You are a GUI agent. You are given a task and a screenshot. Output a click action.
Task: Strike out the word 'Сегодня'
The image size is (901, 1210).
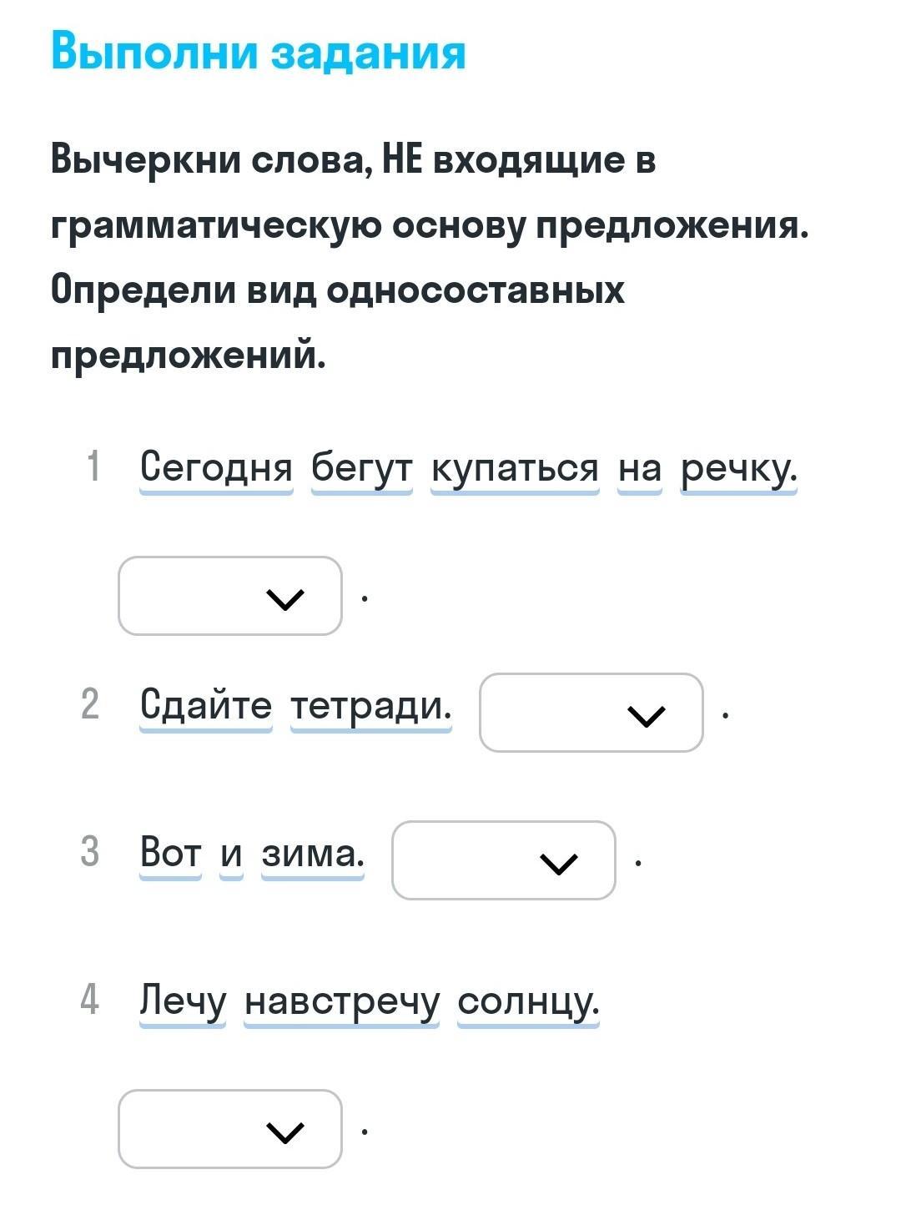pyautogui.click(x=216, y=467)
